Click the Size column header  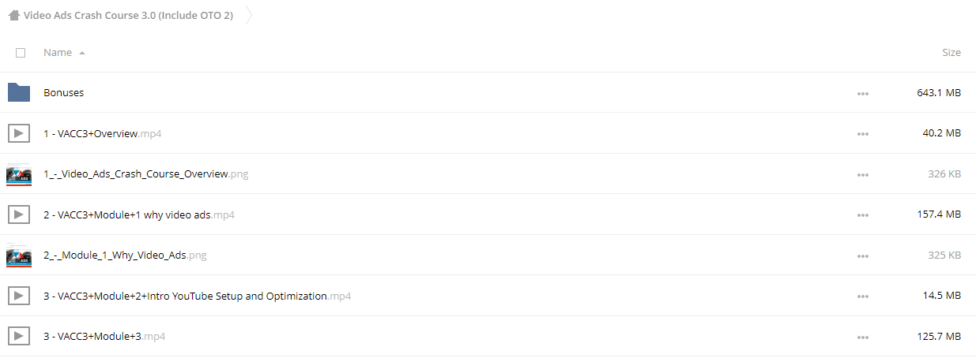(x=952, y=53)
